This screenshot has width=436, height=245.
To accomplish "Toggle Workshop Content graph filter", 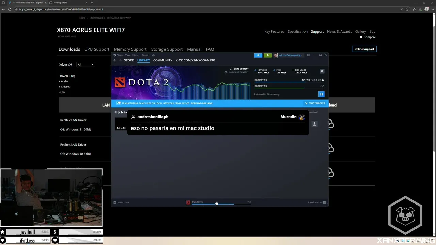I will (x=237, y=72).
